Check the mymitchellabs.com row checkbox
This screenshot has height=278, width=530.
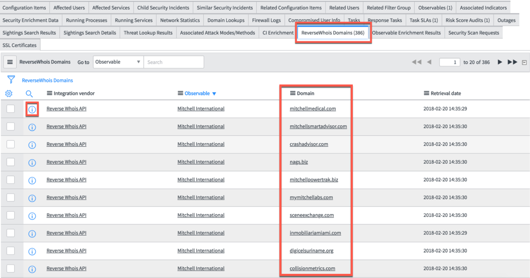tap(10, 197)
